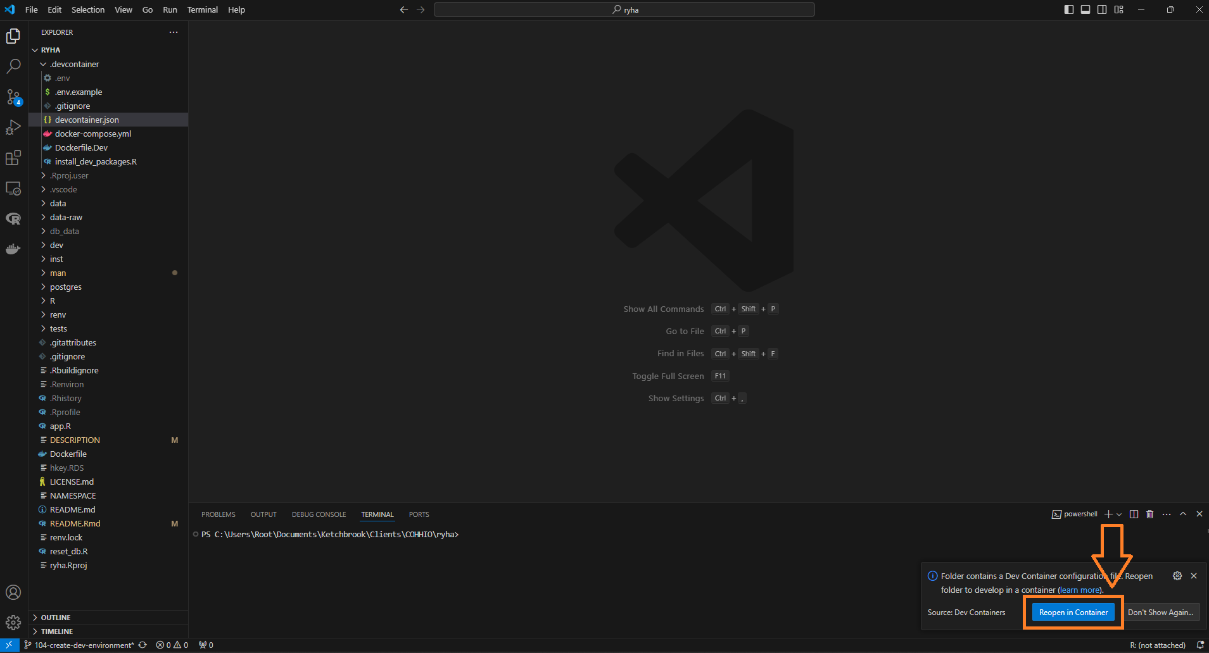Click the Reopen in Container button
1209x653 pixels.
1073,612
